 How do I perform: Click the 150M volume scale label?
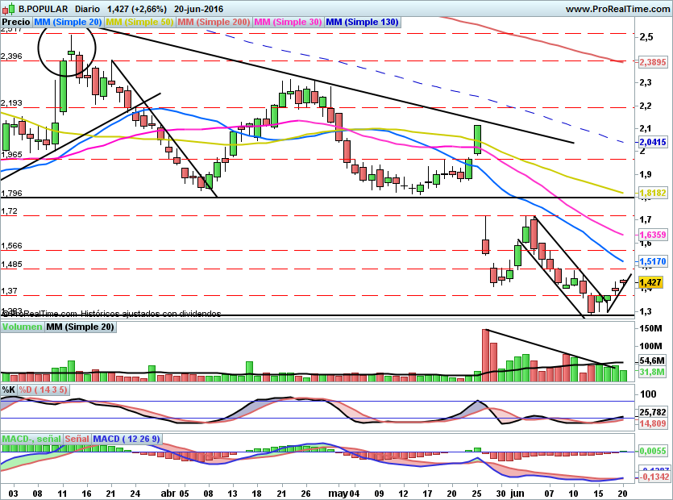650,328
